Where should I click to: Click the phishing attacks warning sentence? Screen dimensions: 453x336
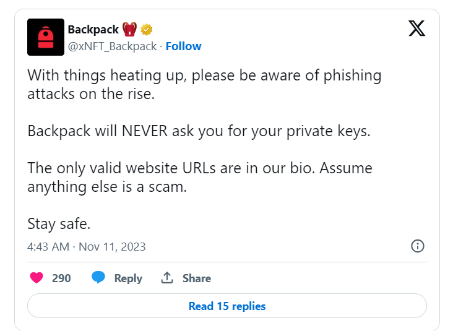[205, 84]
